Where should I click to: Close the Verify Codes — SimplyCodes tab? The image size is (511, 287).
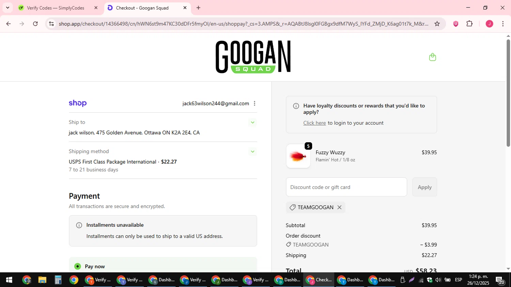pyautogui.click(x=96, y=8)
